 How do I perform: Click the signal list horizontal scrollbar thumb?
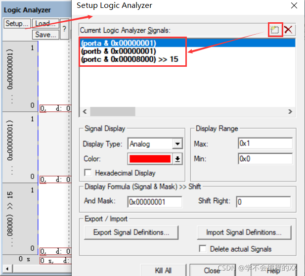pos(113,111)
